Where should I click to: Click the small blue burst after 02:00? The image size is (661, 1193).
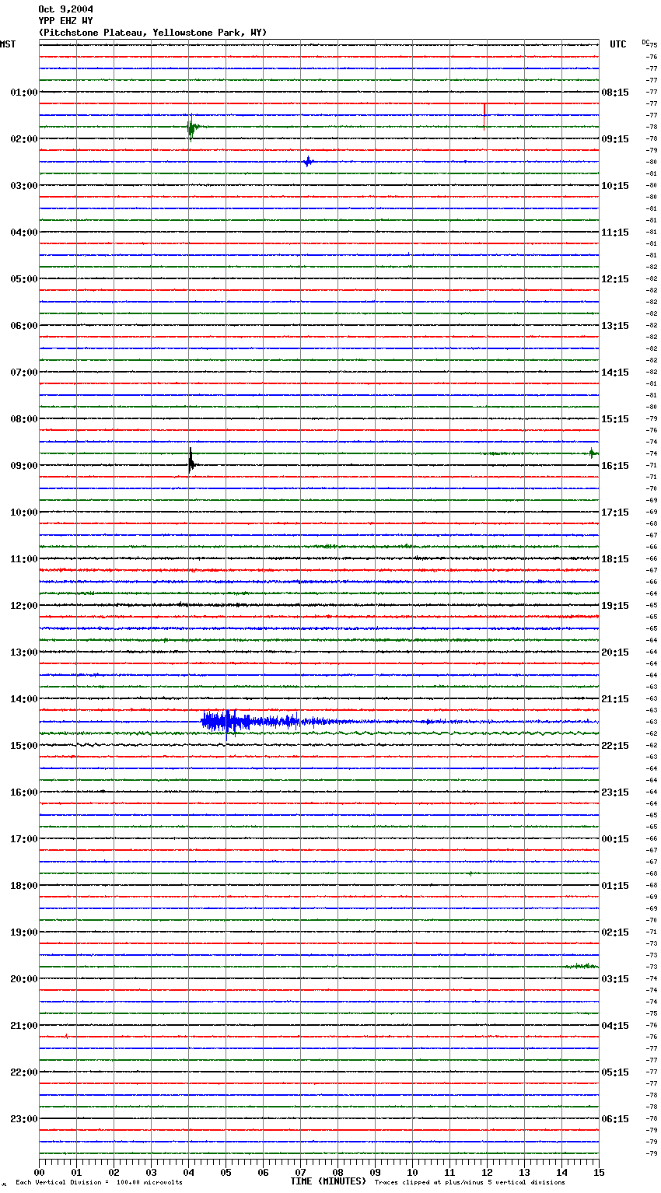tap(308, 162)
